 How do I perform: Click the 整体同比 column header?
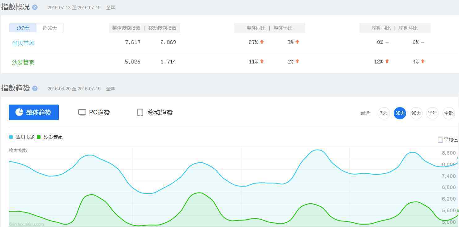coord(256,28)
